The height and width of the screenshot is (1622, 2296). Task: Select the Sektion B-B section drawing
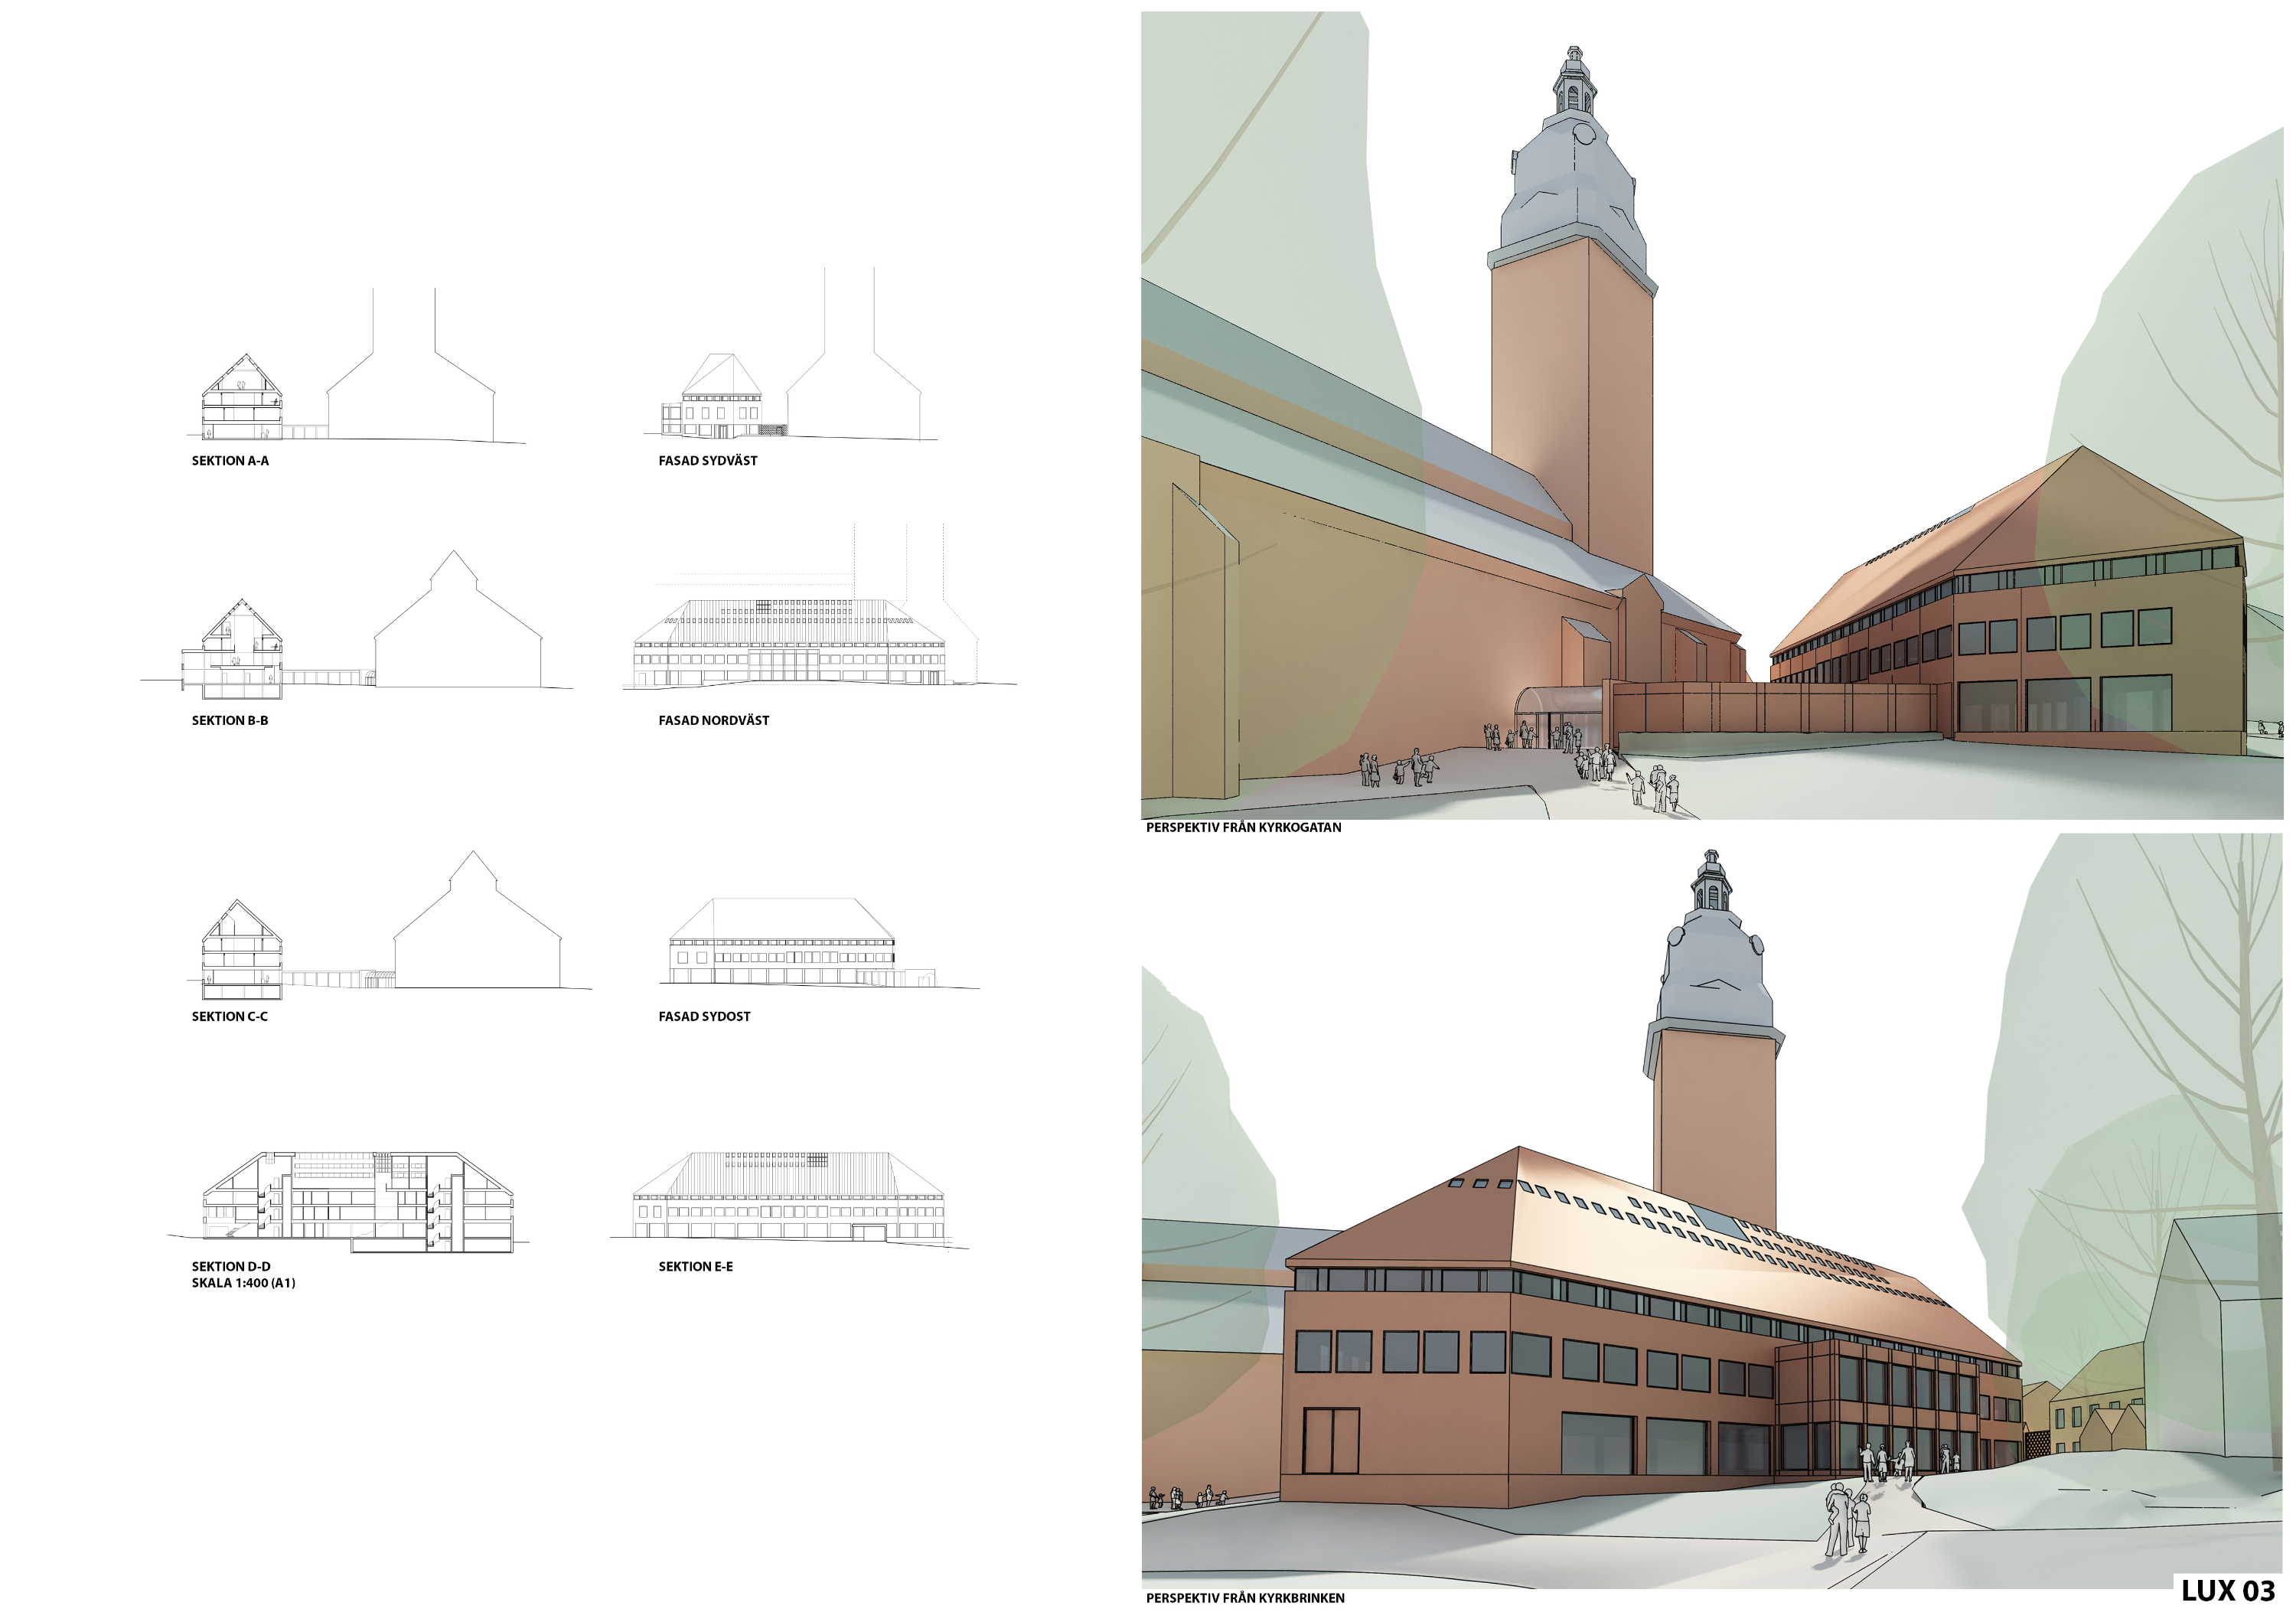pos(357,624)
